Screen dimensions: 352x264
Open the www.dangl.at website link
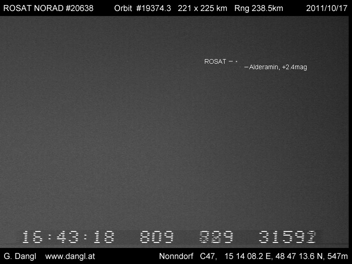click(70, 256)
